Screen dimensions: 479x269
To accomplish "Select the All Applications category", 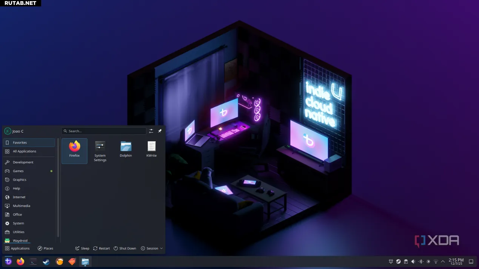I will [25, 151].
